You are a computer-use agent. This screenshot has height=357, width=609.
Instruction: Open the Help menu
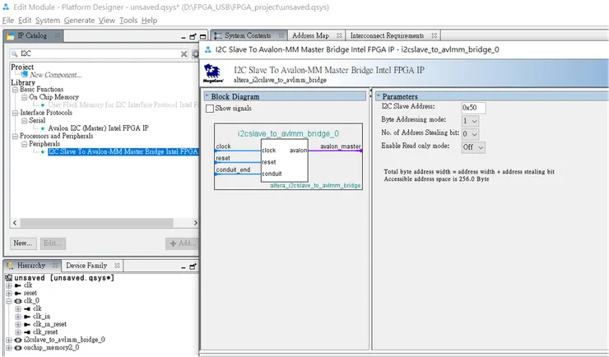(x=149, y=21)
